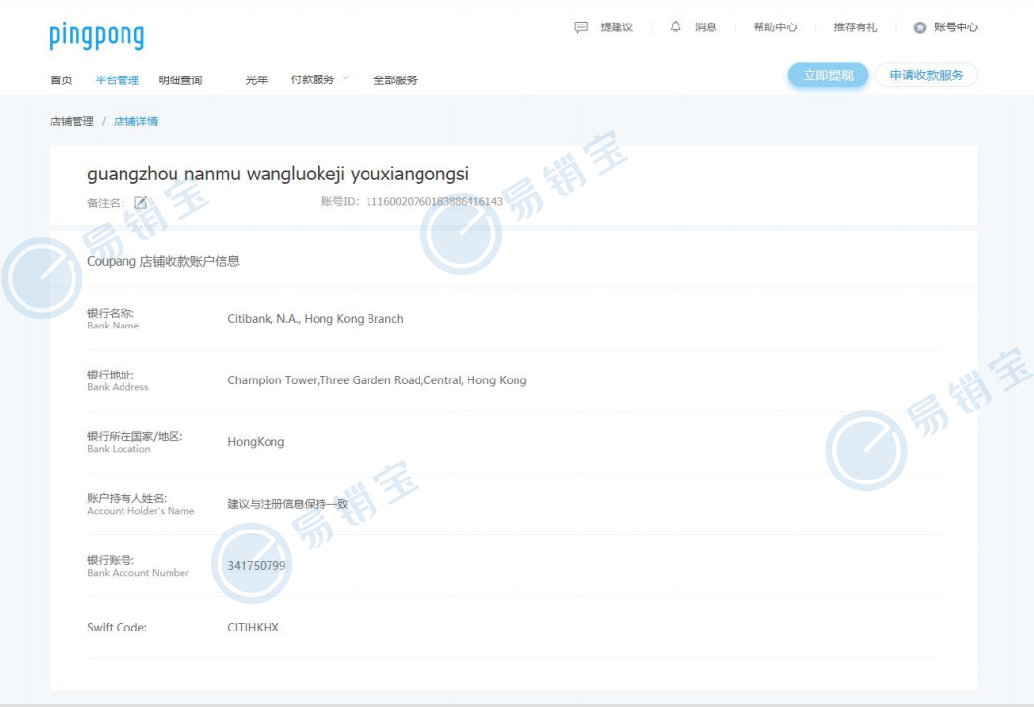Open 付款服务 menu item

[313, 79]
